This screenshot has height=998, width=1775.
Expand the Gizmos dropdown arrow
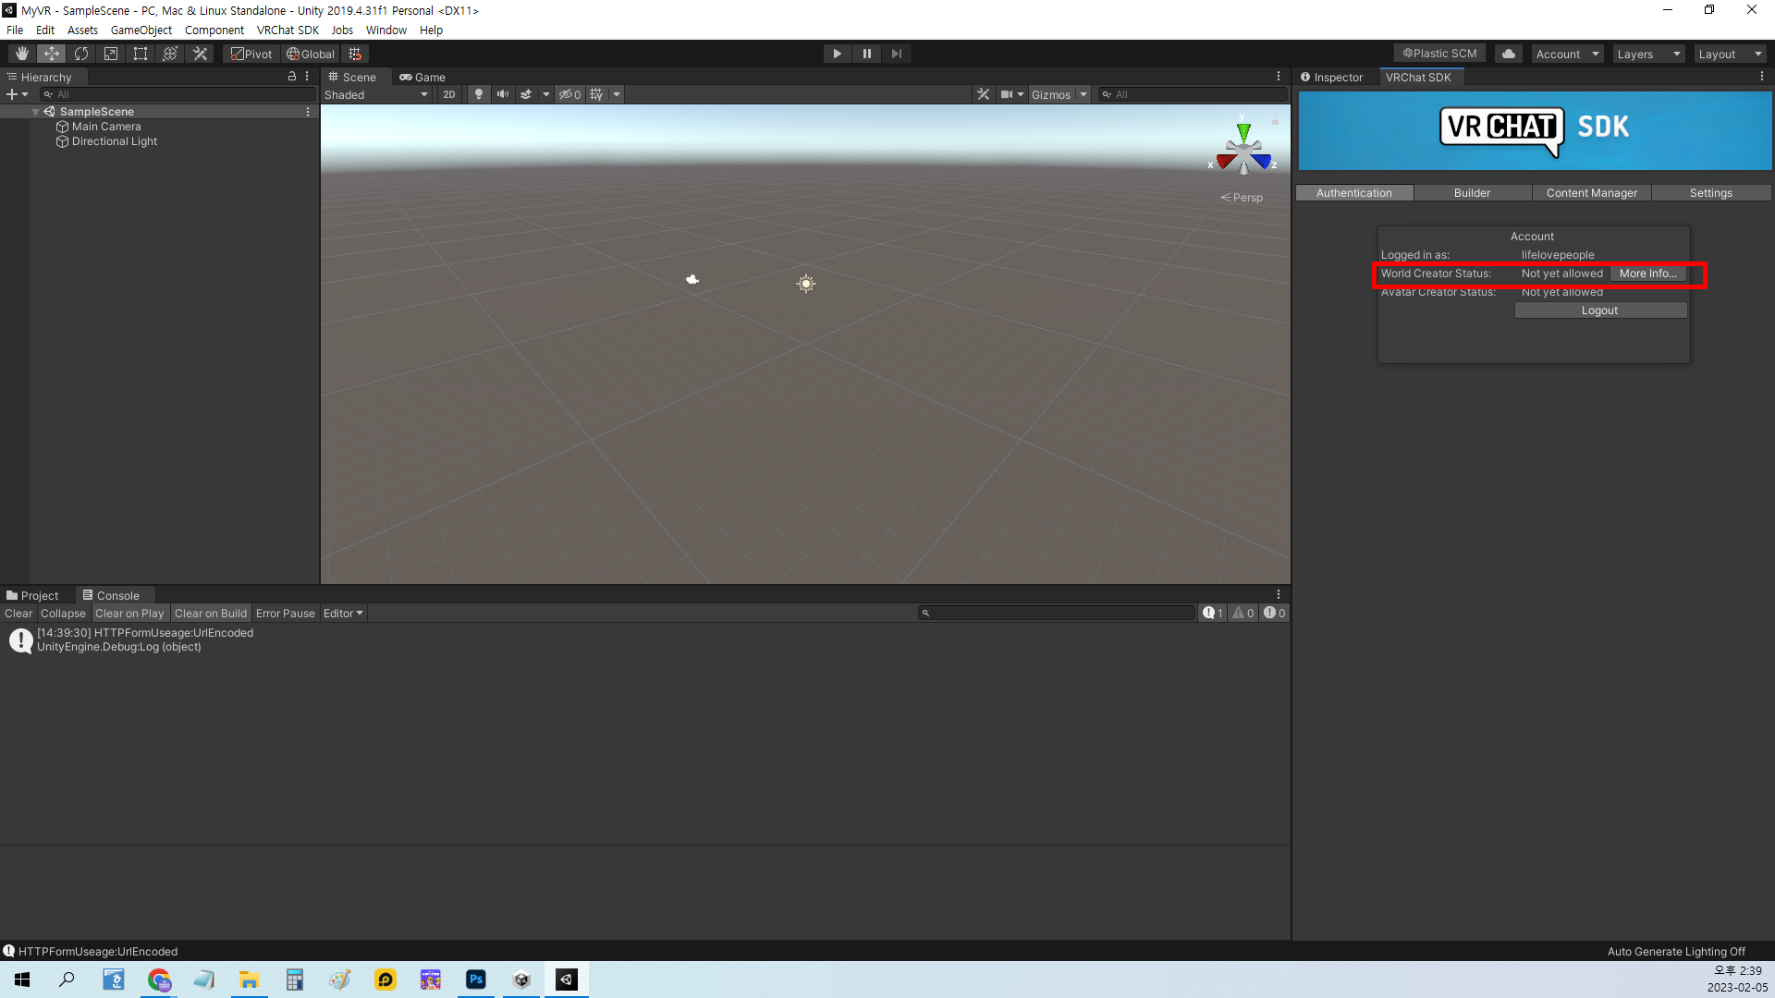click(1083, 94)
